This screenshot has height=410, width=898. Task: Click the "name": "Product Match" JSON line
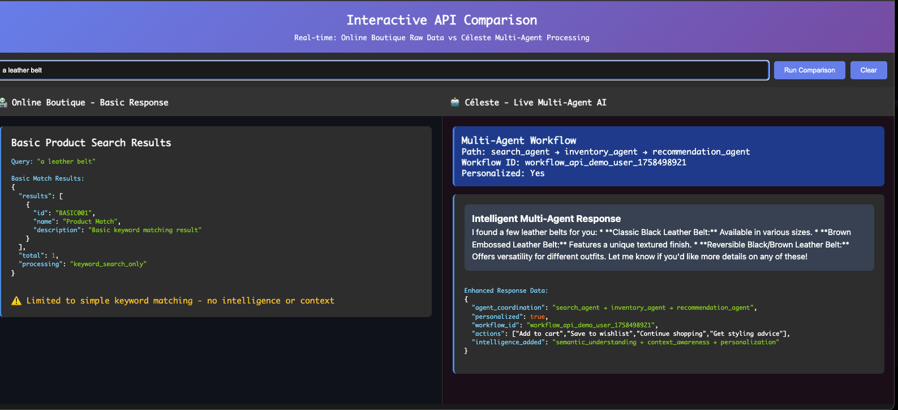pyautogui.click(x=77, y=221)
